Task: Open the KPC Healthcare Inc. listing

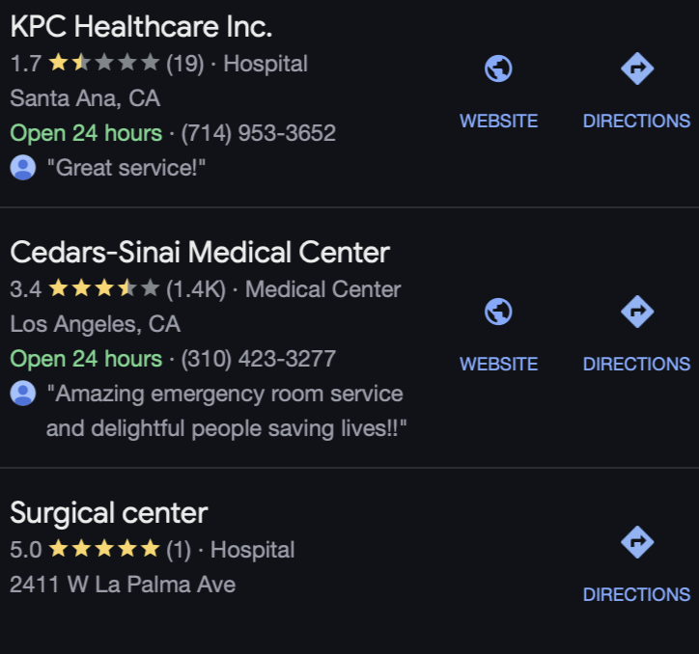Action: click(x=141, y=27)
